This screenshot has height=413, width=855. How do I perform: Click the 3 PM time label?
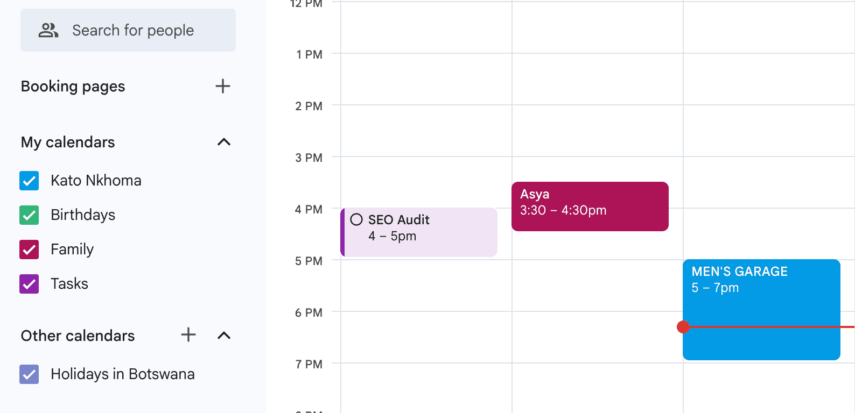coord(309,158)
